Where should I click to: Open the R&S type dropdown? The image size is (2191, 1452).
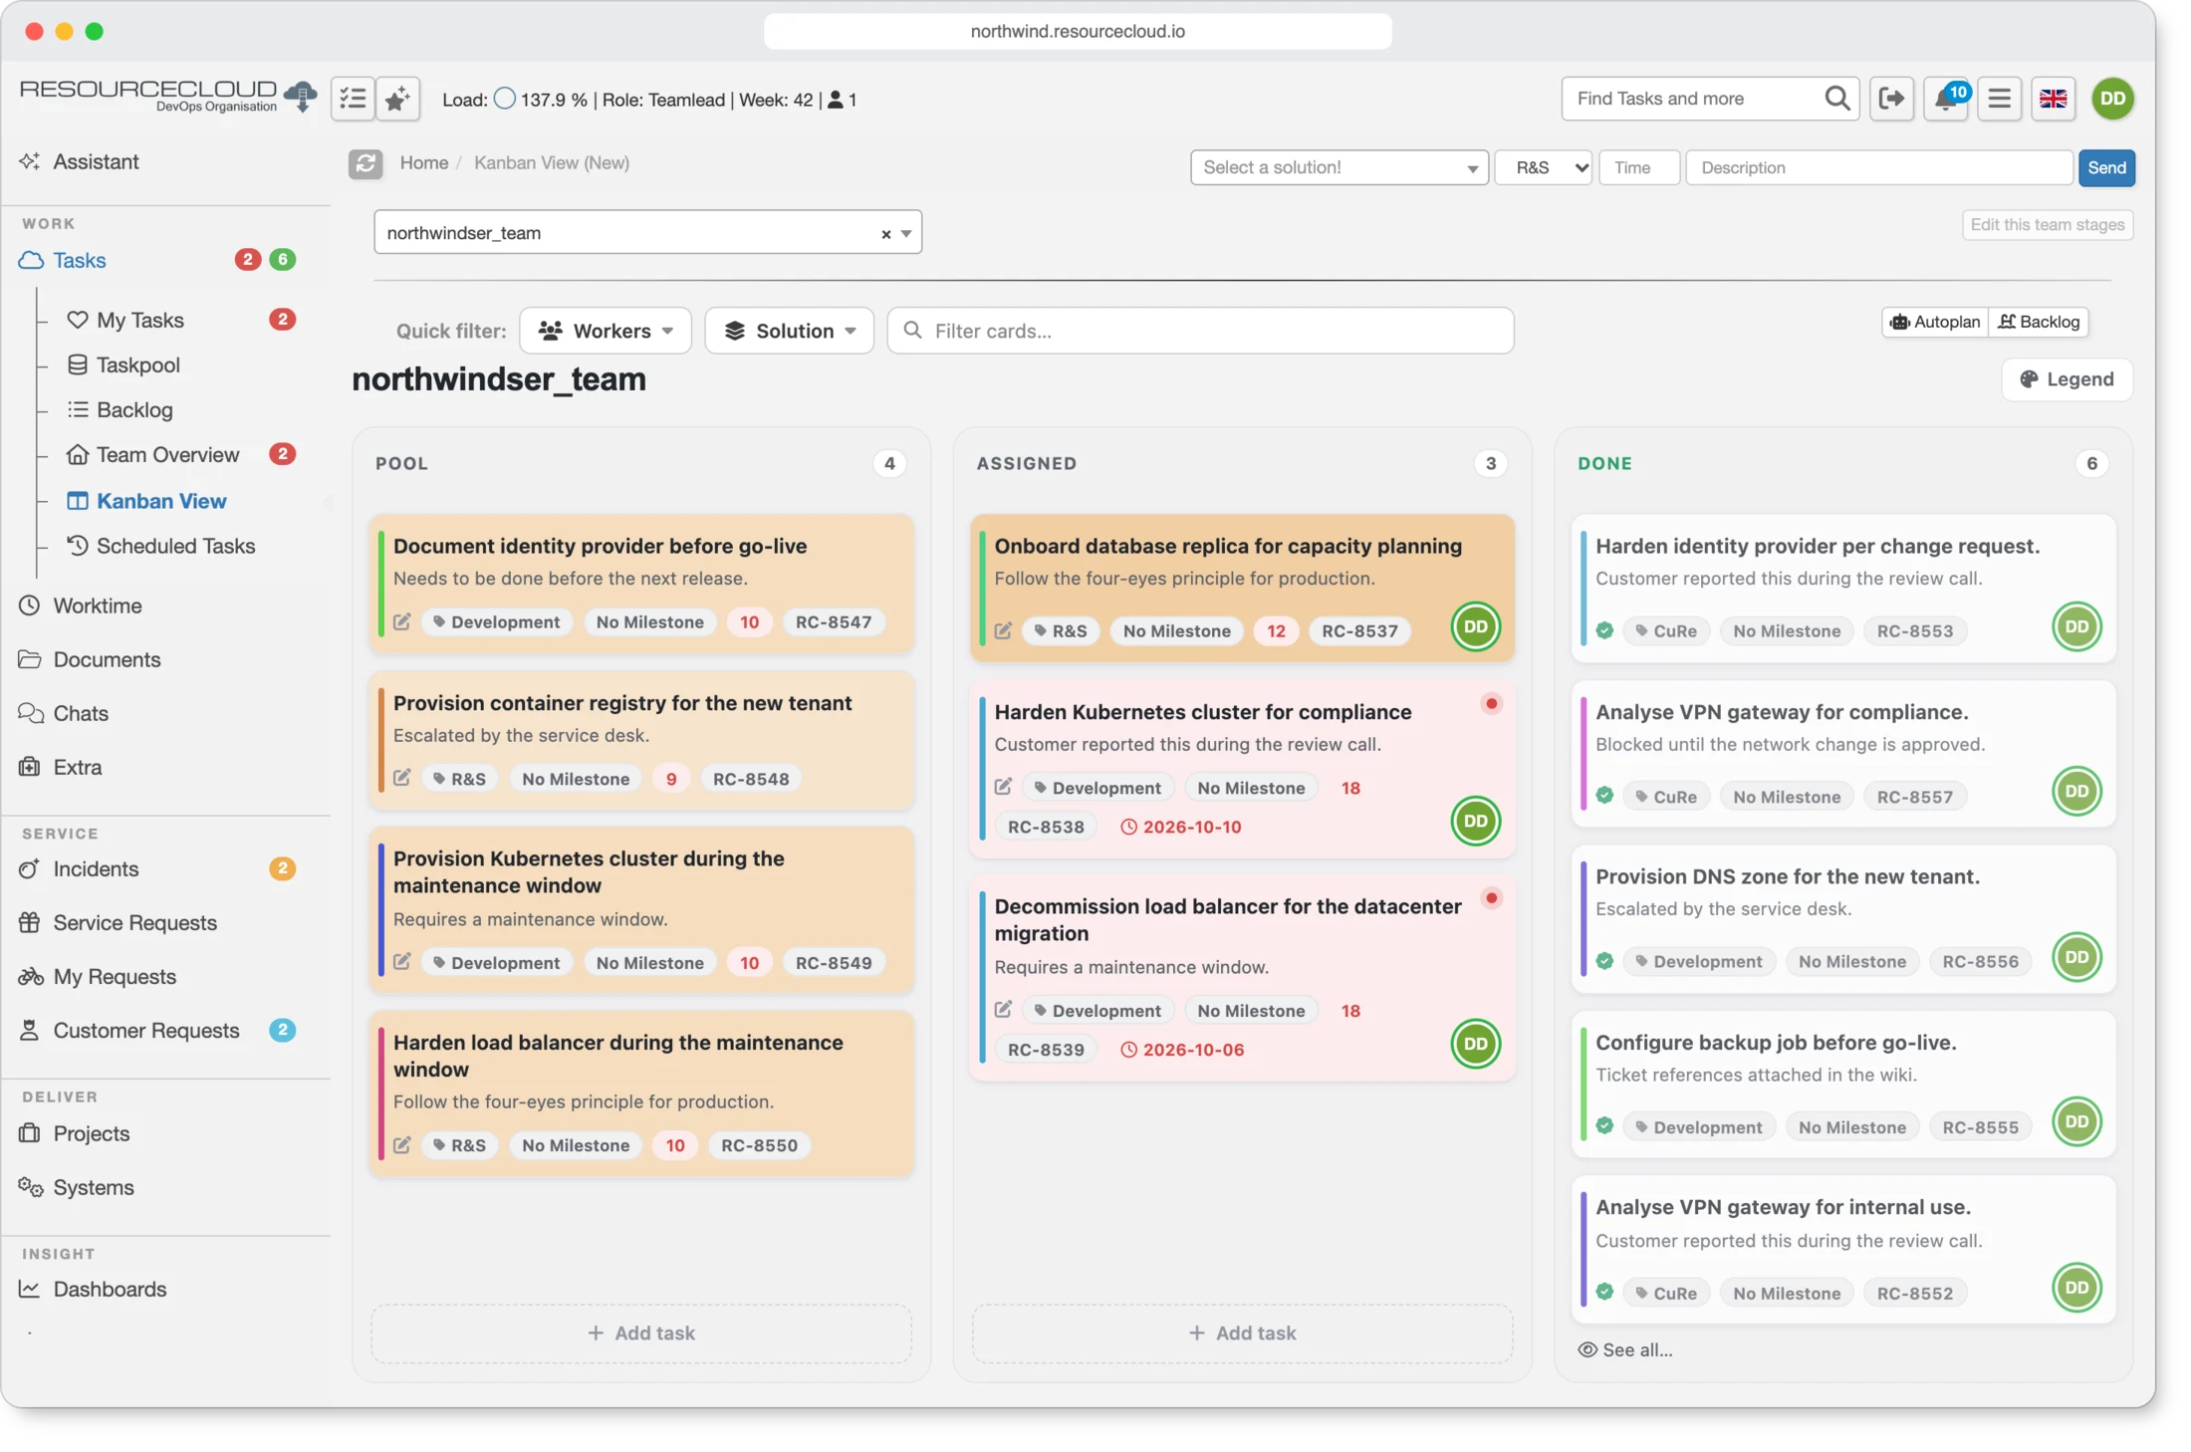(x=1543, y=167)
